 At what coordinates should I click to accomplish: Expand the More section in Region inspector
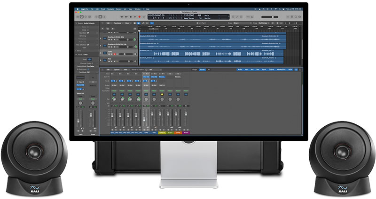pyautogui.click(x=76, y=51)
